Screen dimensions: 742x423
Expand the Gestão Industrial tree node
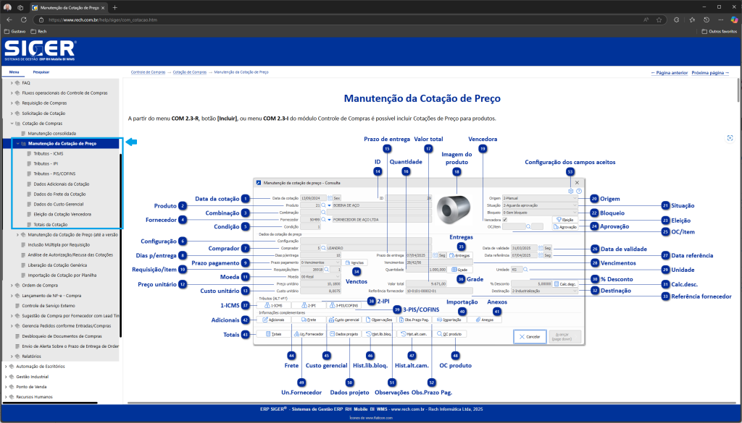[x=6, y=377]
